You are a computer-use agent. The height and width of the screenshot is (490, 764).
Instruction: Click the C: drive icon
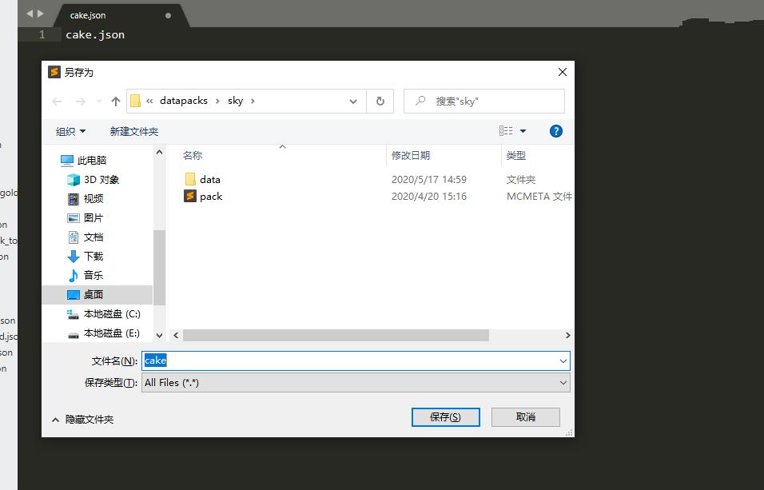[73, 314]
